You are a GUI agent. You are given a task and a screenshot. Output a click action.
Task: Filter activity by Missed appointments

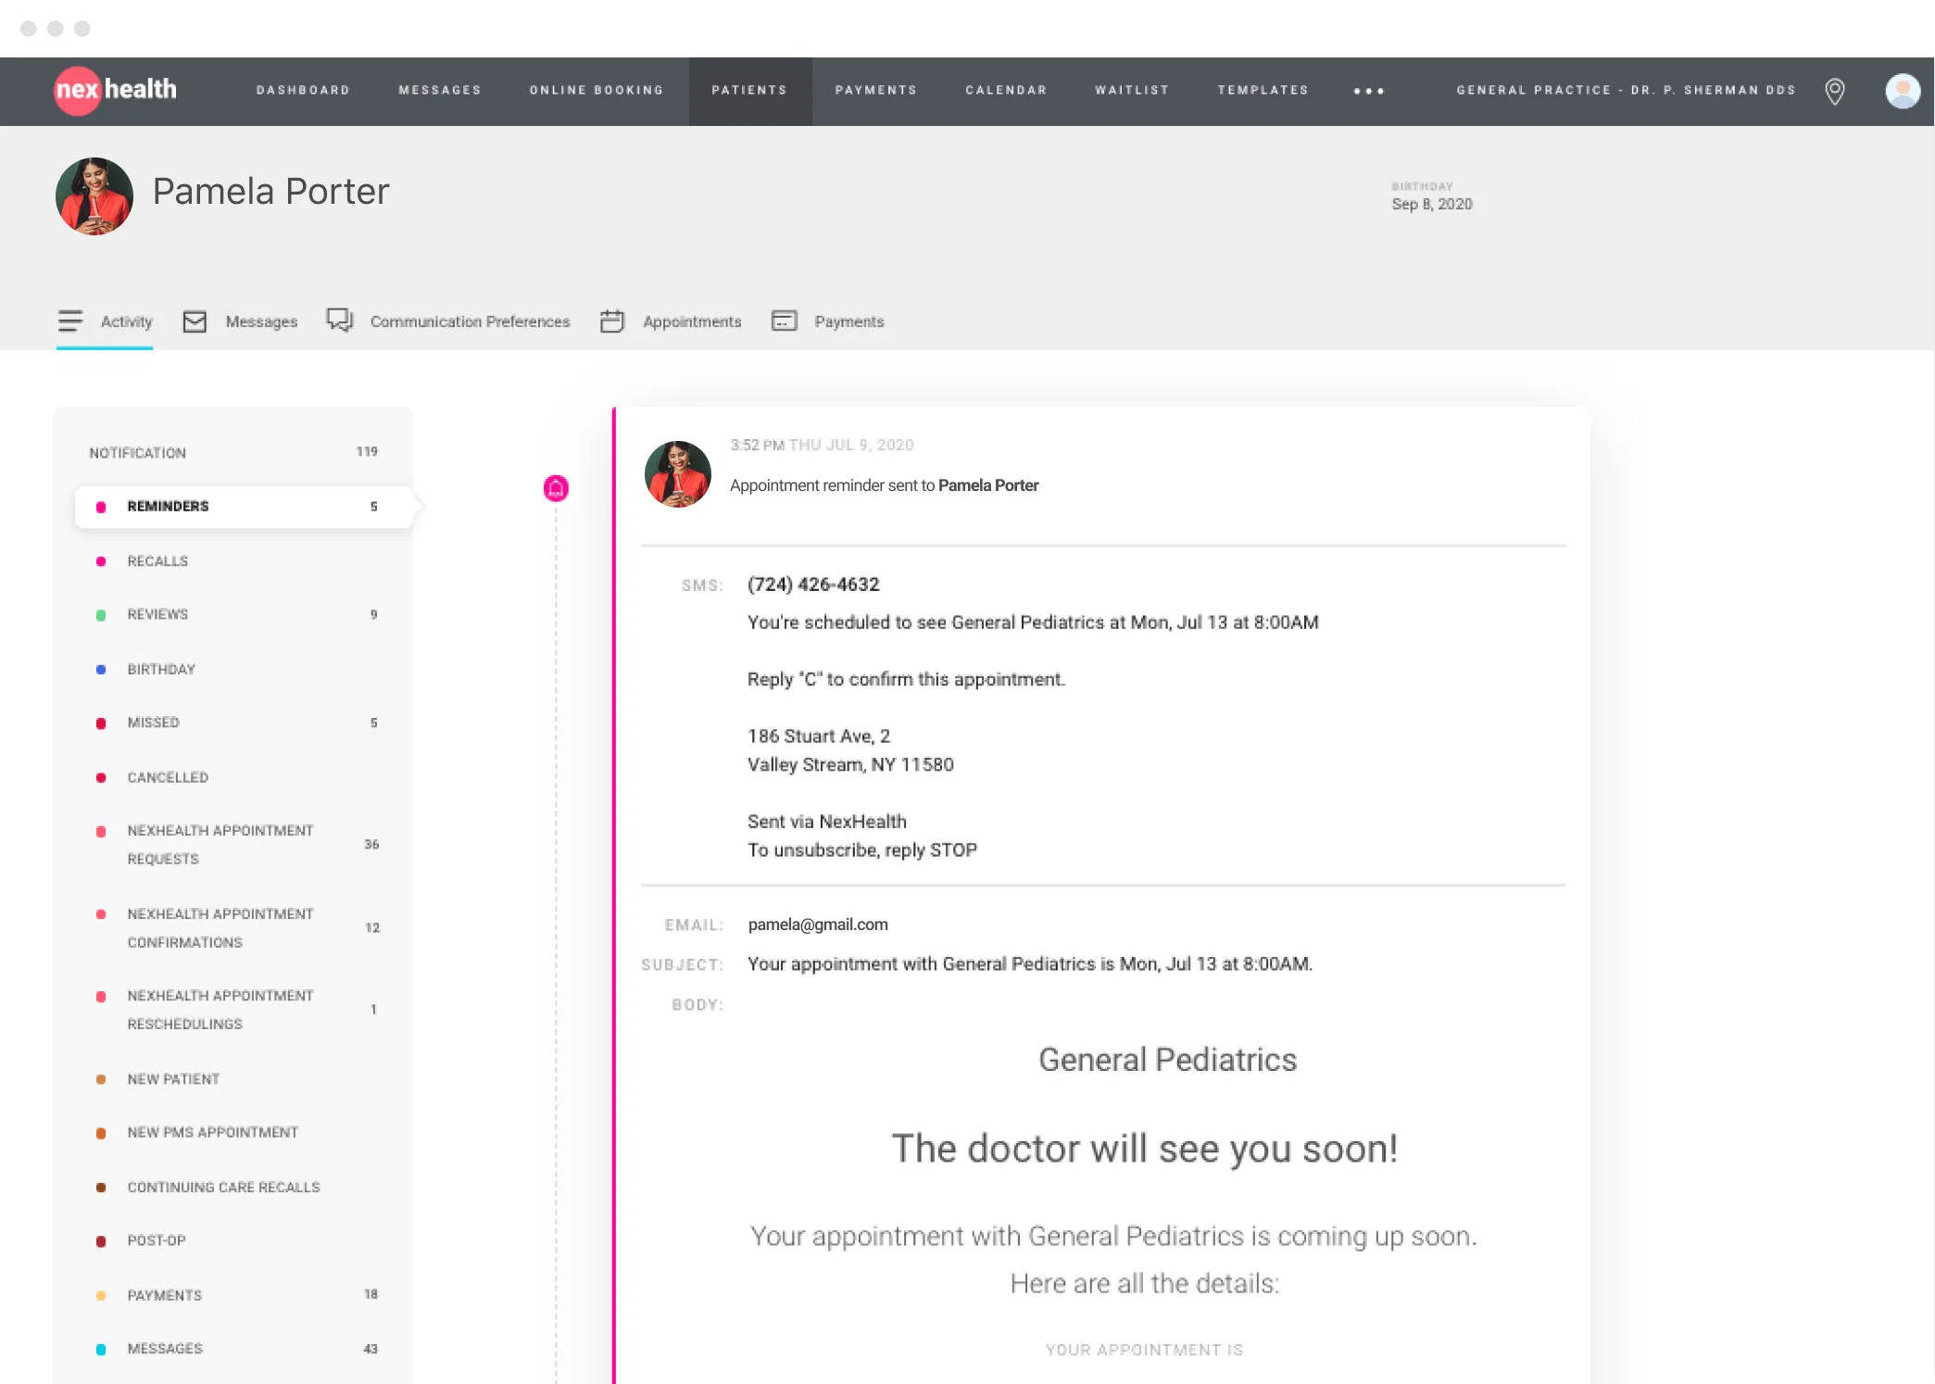[x=154, y=723]
